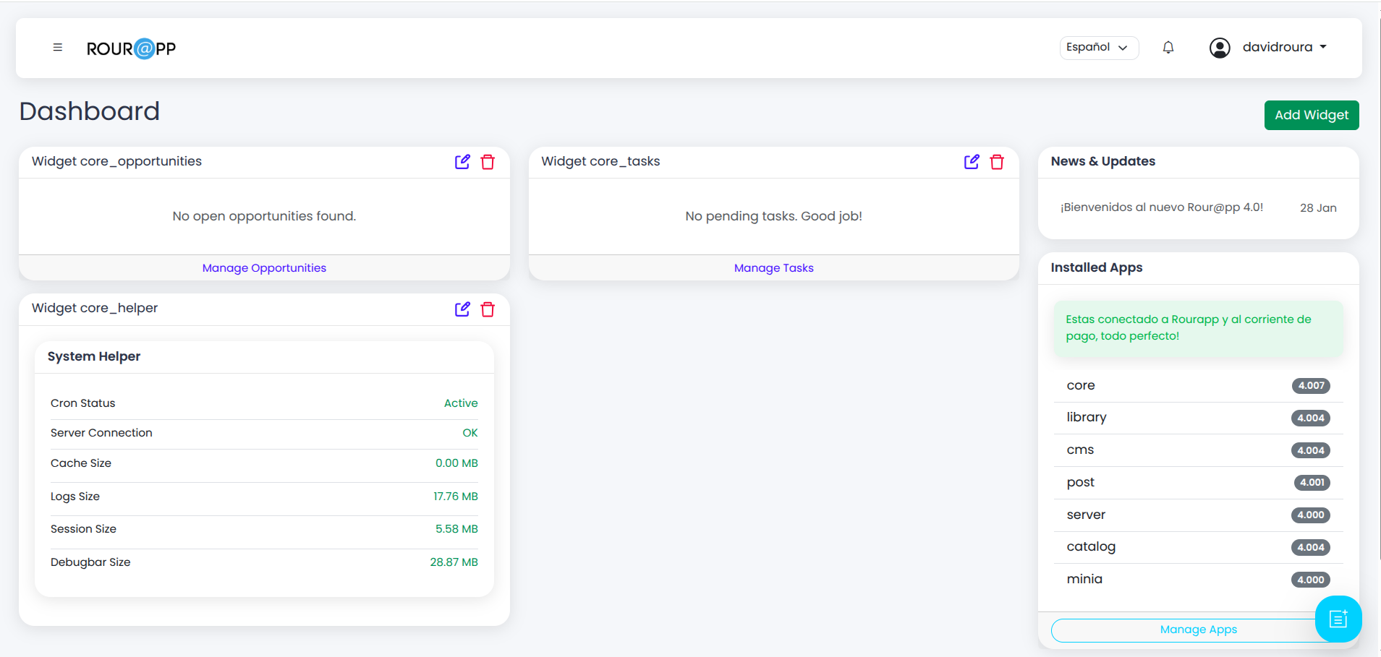Expand the Español language dropdown
Screen dimensions: 1381x657
[1098, 48]
